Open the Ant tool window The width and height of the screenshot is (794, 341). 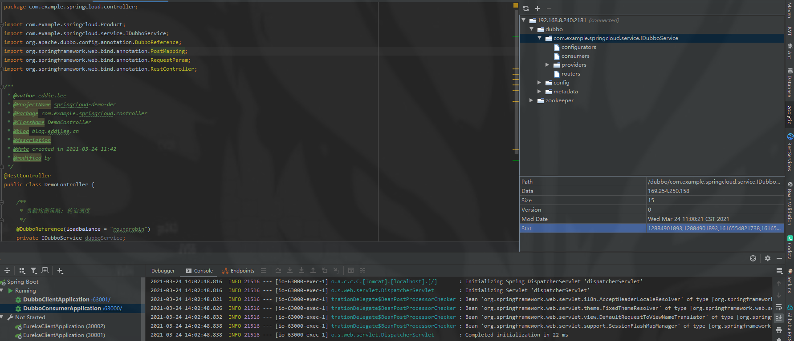point(789,51)
